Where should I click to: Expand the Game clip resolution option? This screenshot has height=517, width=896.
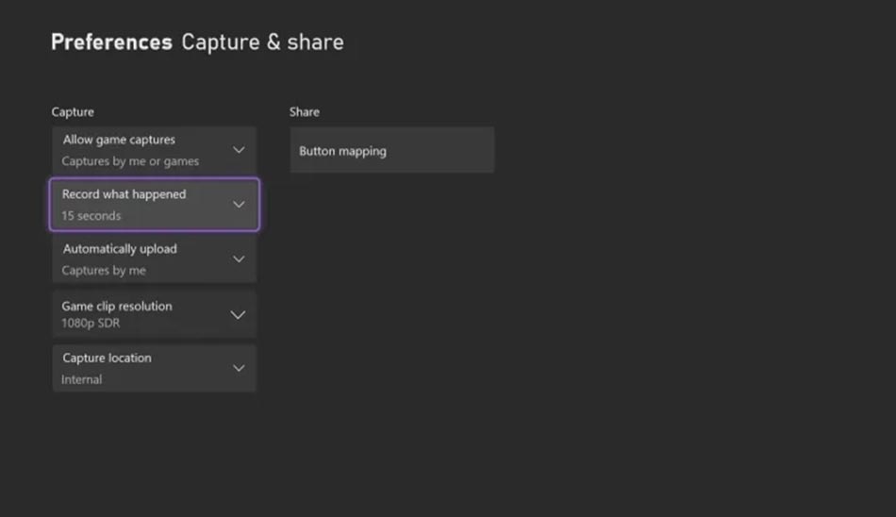click(x=155, y=314)
